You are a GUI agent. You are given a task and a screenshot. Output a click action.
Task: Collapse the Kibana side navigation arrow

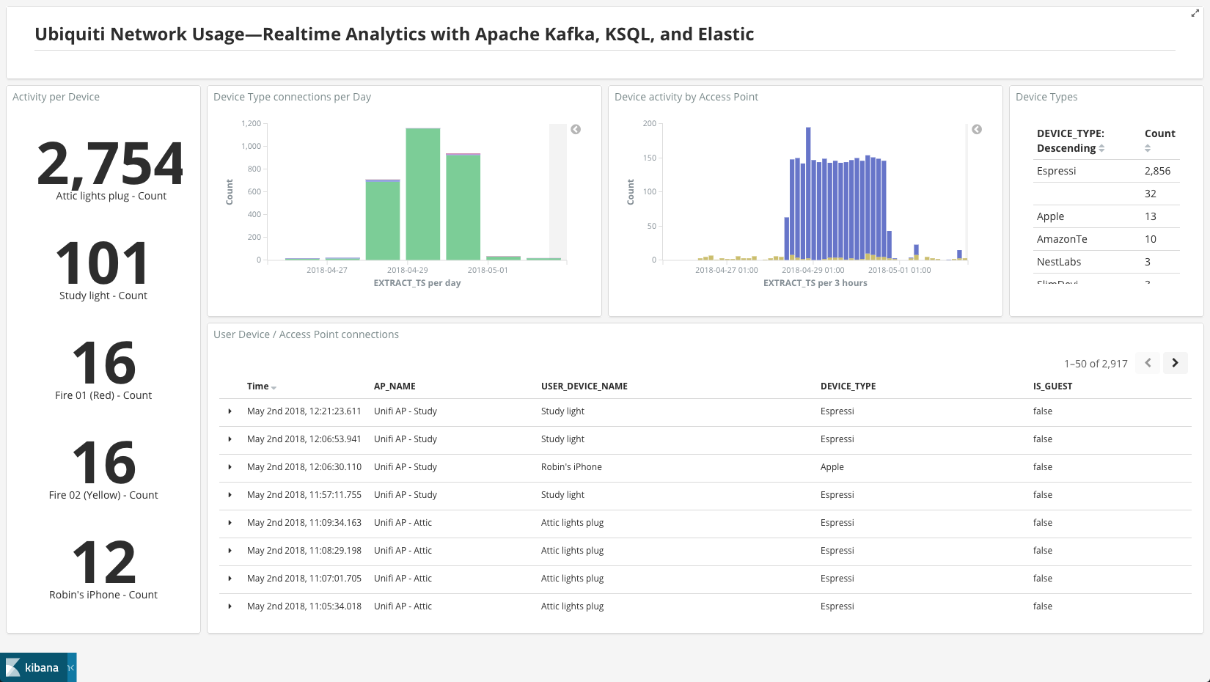[x=71, y=667]
